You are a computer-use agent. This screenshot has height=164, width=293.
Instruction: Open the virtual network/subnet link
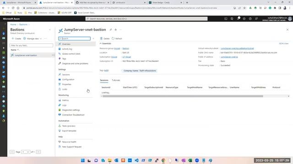point(237,48)
